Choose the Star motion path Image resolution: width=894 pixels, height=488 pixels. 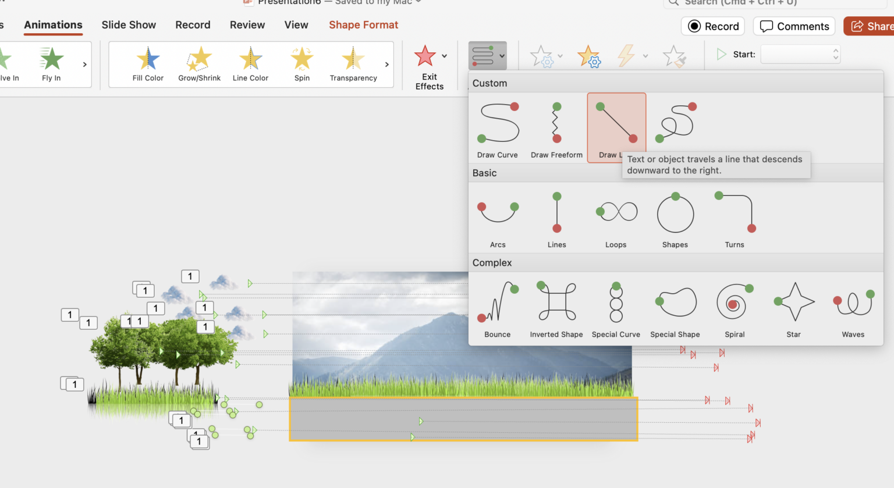point(794,308)
